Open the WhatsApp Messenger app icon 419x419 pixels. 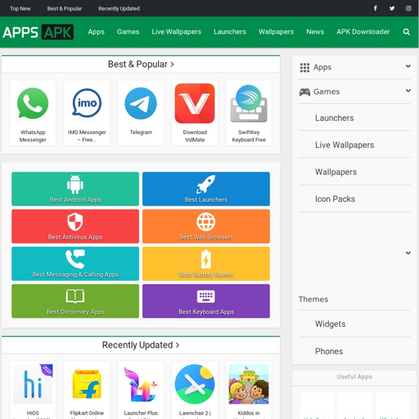coord(33,103)
